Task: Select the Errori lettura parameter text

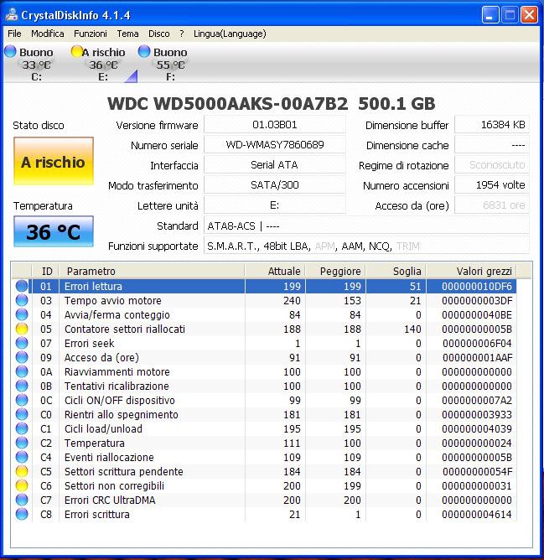Action: coord(93,286)
